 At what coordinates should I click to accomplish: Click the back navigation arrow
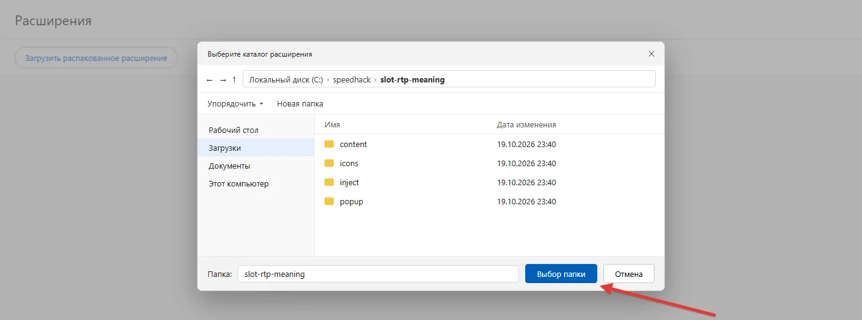(x=209, y=80)
